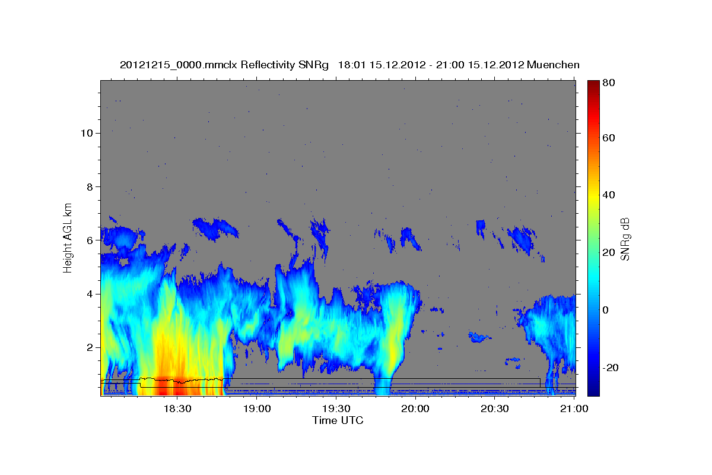Screen dimensions: 712x475
Task: Click the 'Height AGL km' y-axis label
Action: (x=68, y=237)
